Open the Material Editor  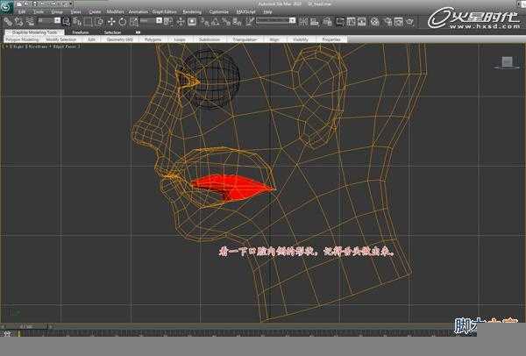(x=374, y=22)
